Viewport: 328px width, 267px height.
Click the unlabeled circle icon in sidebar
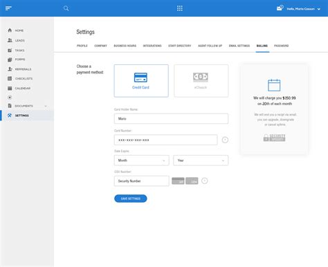(10, 98)
